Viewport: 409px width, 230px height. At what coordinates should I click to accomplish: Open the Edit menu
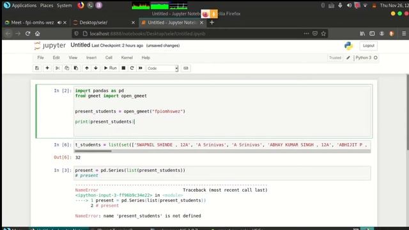click(x=56, y=57)
